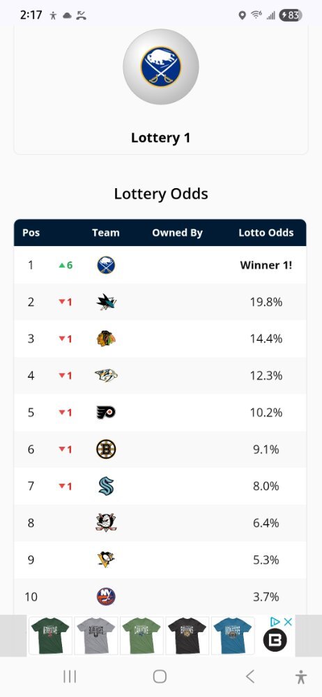This screenshot has width=322, height=697.
Task: Select the Nashville Predators logo
Action: [x=107, y=376]
